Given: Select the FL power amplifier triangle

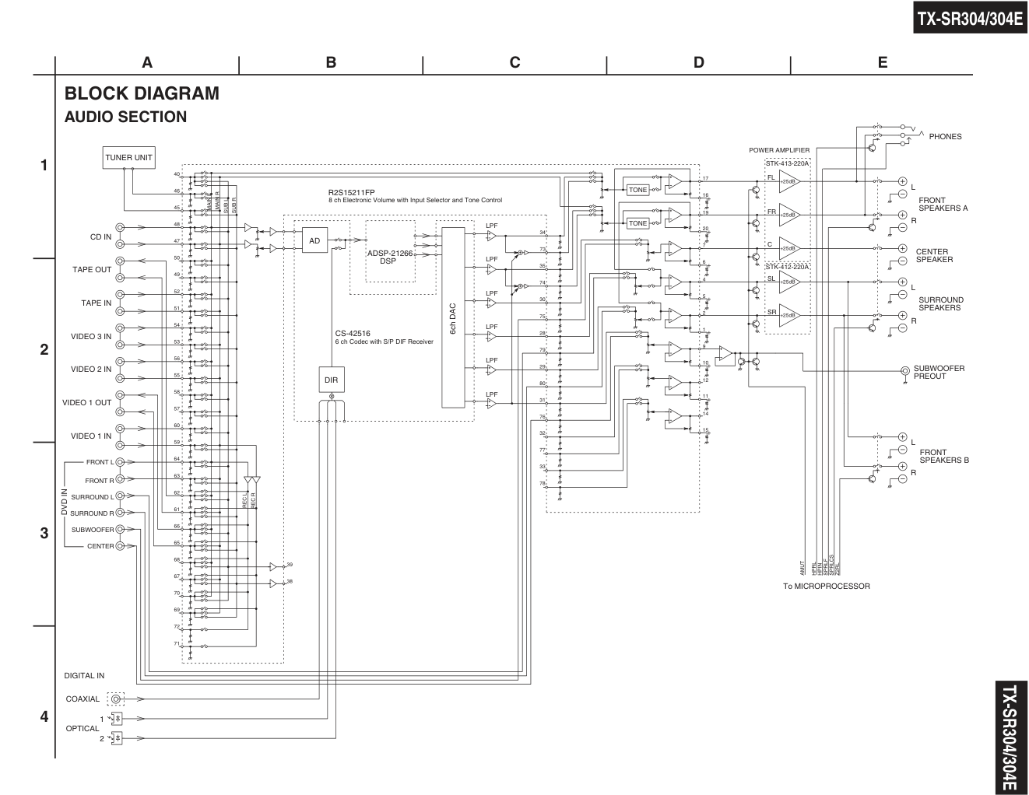Looking at the screenshot, I should click(789, 181).
